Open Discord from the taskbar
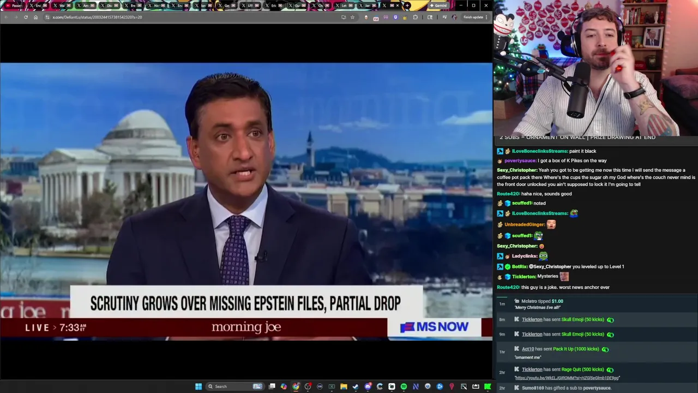698x393 pixels. (x=368, y=386)
